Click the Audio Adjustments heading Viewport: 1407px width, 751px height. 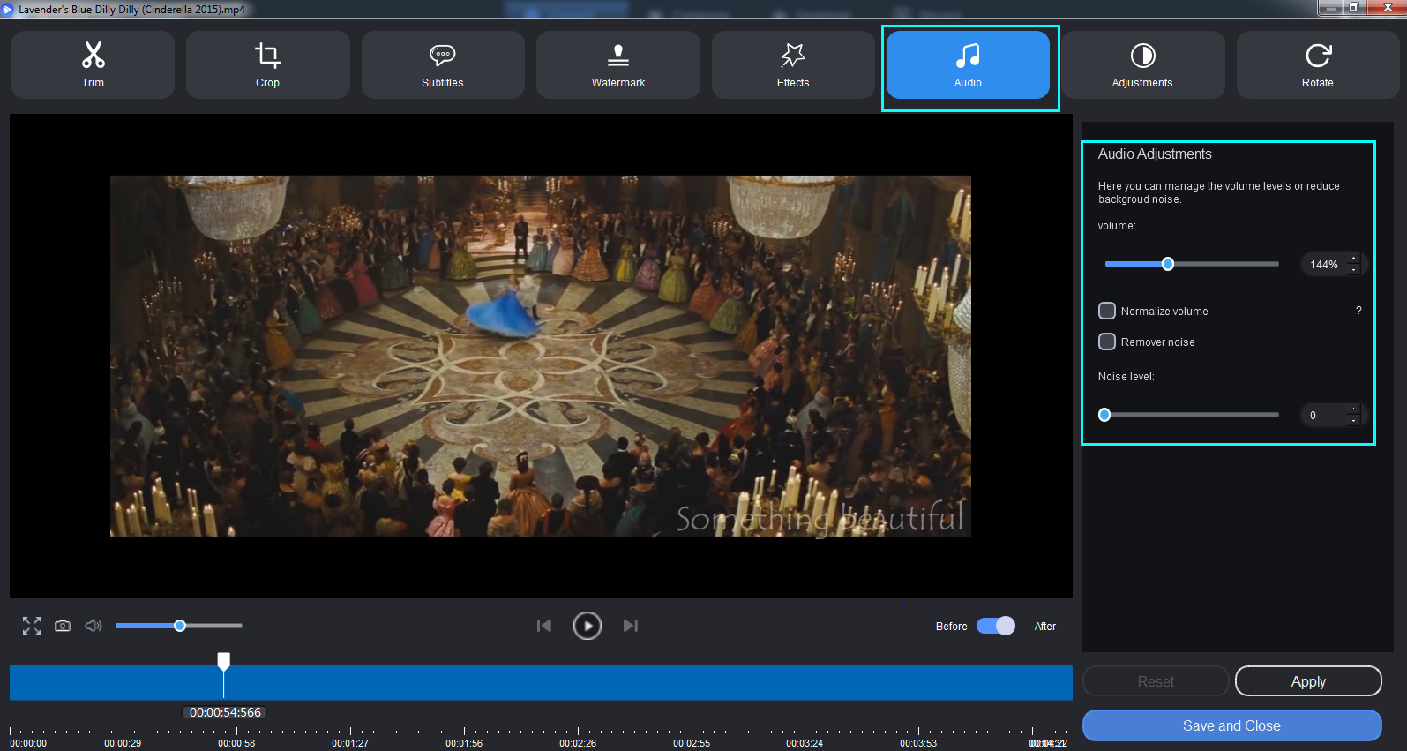click(1155, 154)
